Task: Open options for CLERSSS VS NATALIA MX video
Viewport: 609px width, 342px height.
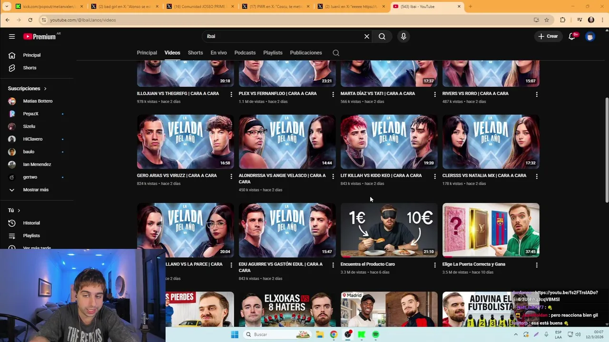Action: 537,176
